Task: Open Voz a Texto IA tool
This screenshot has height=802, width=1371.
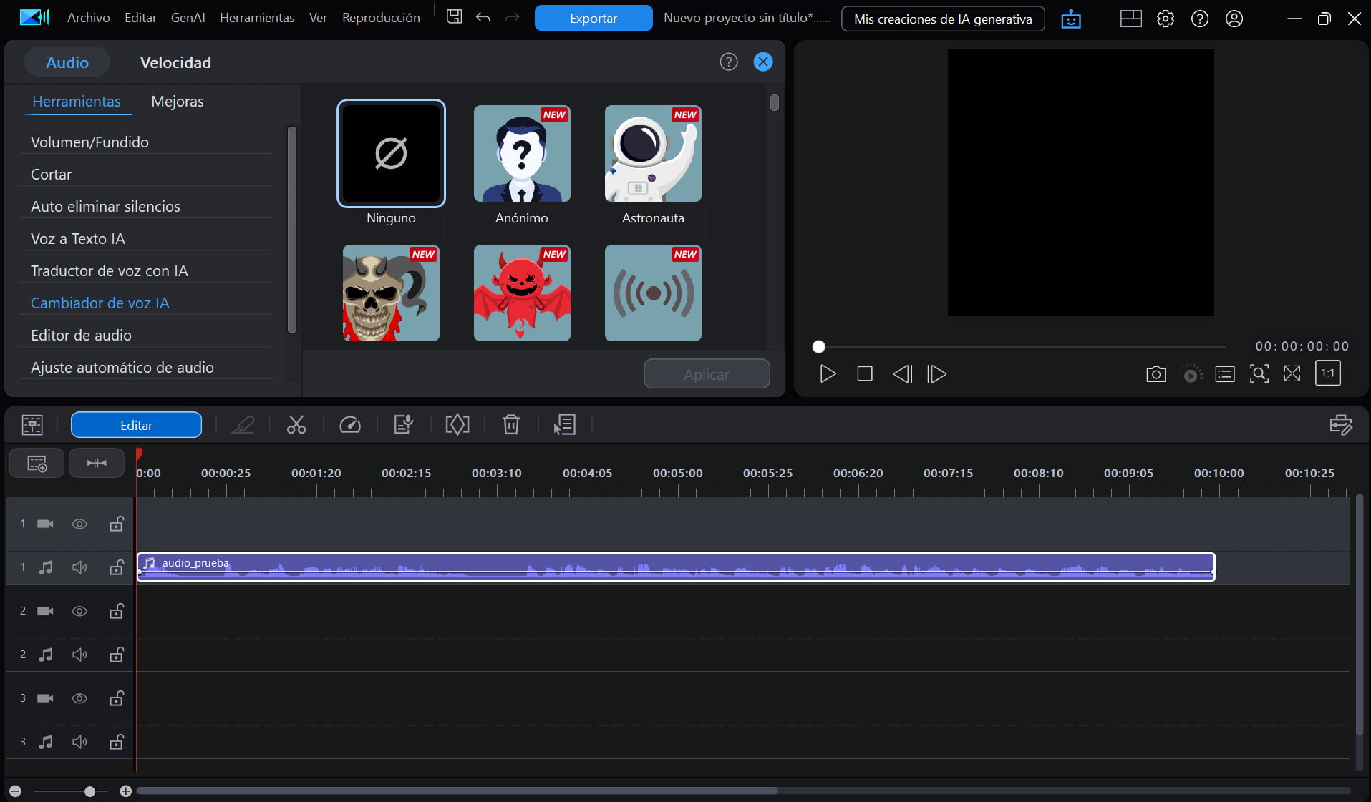Action: 77,238
